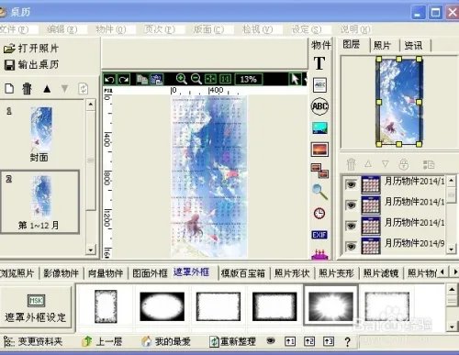Click the 重新整理 button
This screenshot has width=459, height=355.
(x=232, y=341)
